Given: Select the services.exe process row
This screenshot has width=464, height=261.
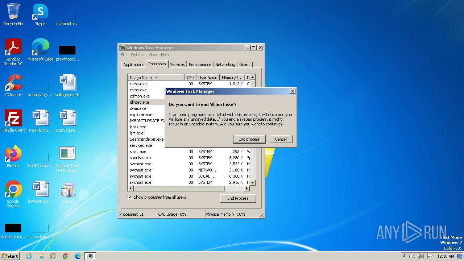Looking at the screenshot, I should point(147,145).
